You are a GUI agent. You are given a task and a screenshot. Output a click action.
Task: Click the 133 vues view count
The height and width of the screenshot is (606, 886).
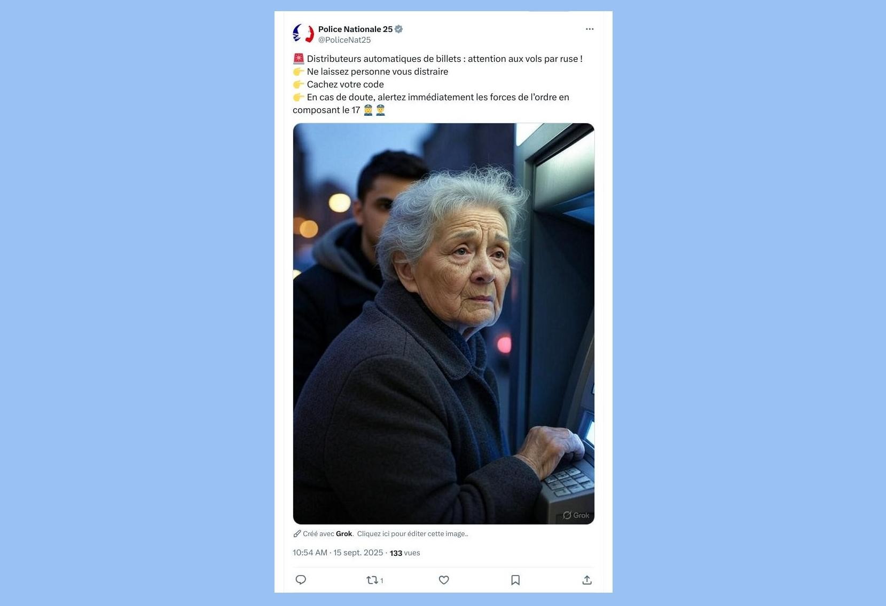click(405, 553)
